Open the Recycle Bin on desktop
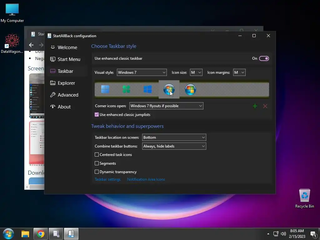 click(x=304, y=198)
